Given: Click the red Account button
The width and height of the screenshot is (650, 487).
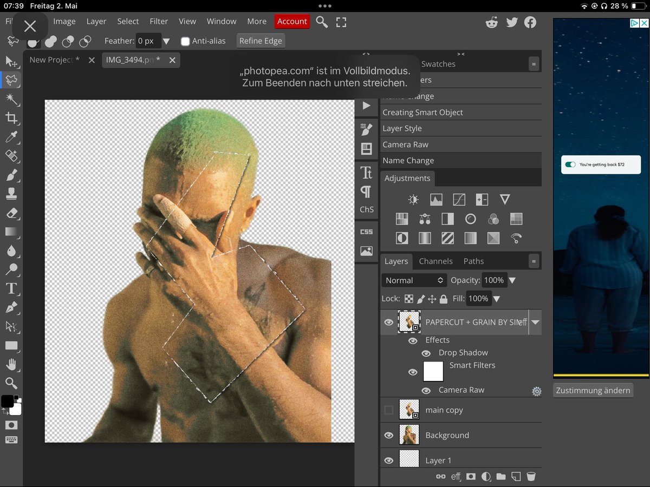Looking at the screenshot, I should click(x=292, y=22).
